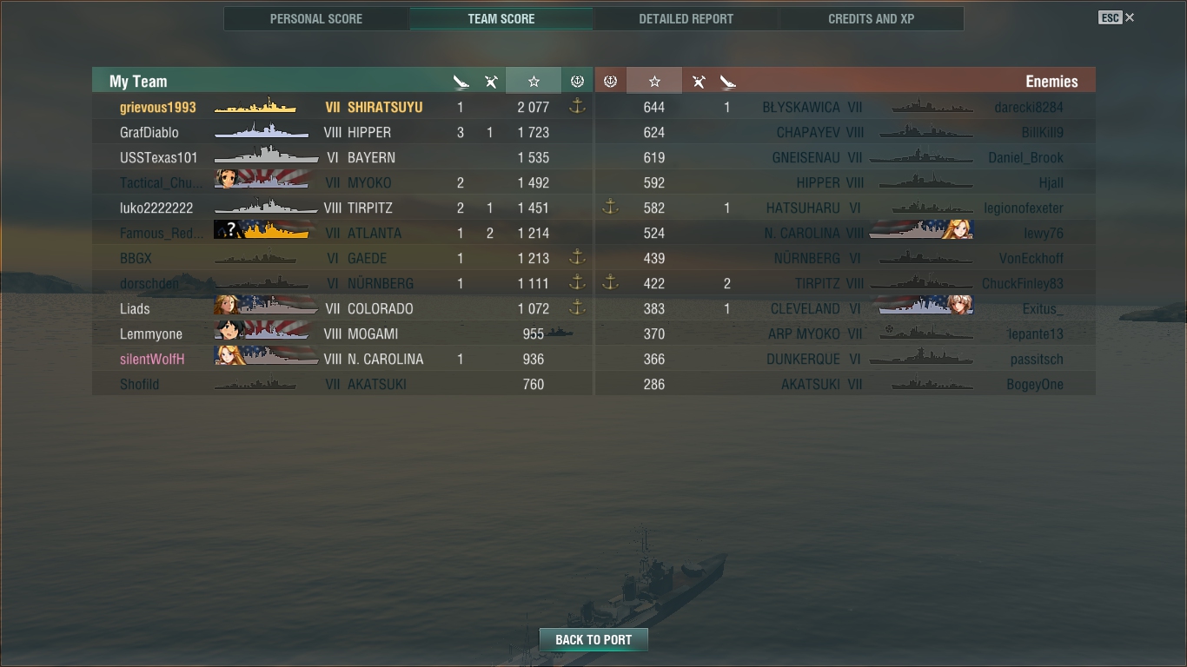This screenshot has height=667, width=1187.
Task: Sort Enemies by ships destroyed icon
Action: [727, 82]
